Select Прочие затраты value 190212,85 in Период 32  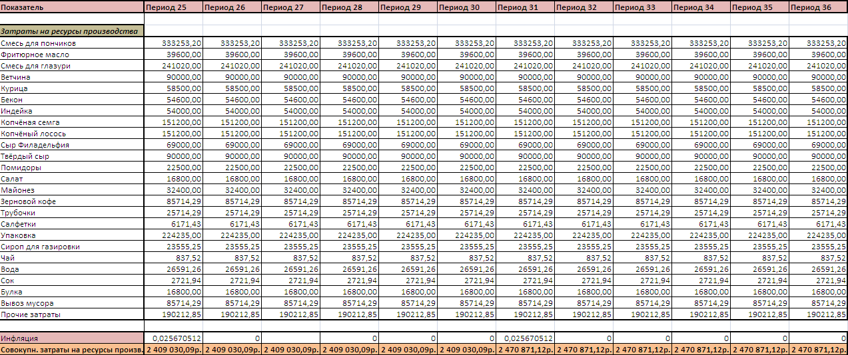point(584,314)
